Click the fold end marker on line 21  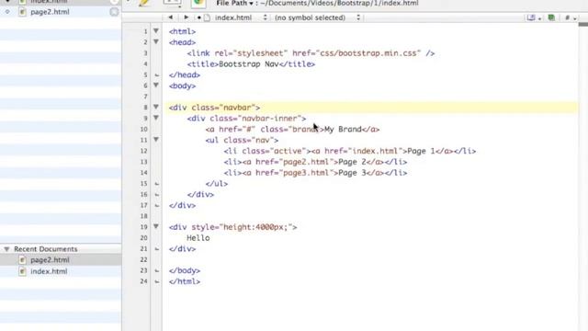156,249
